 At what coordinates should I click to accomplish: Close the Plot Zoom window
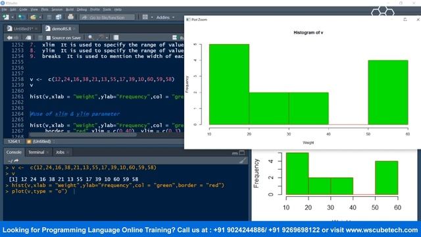click(x=418, y=19)
